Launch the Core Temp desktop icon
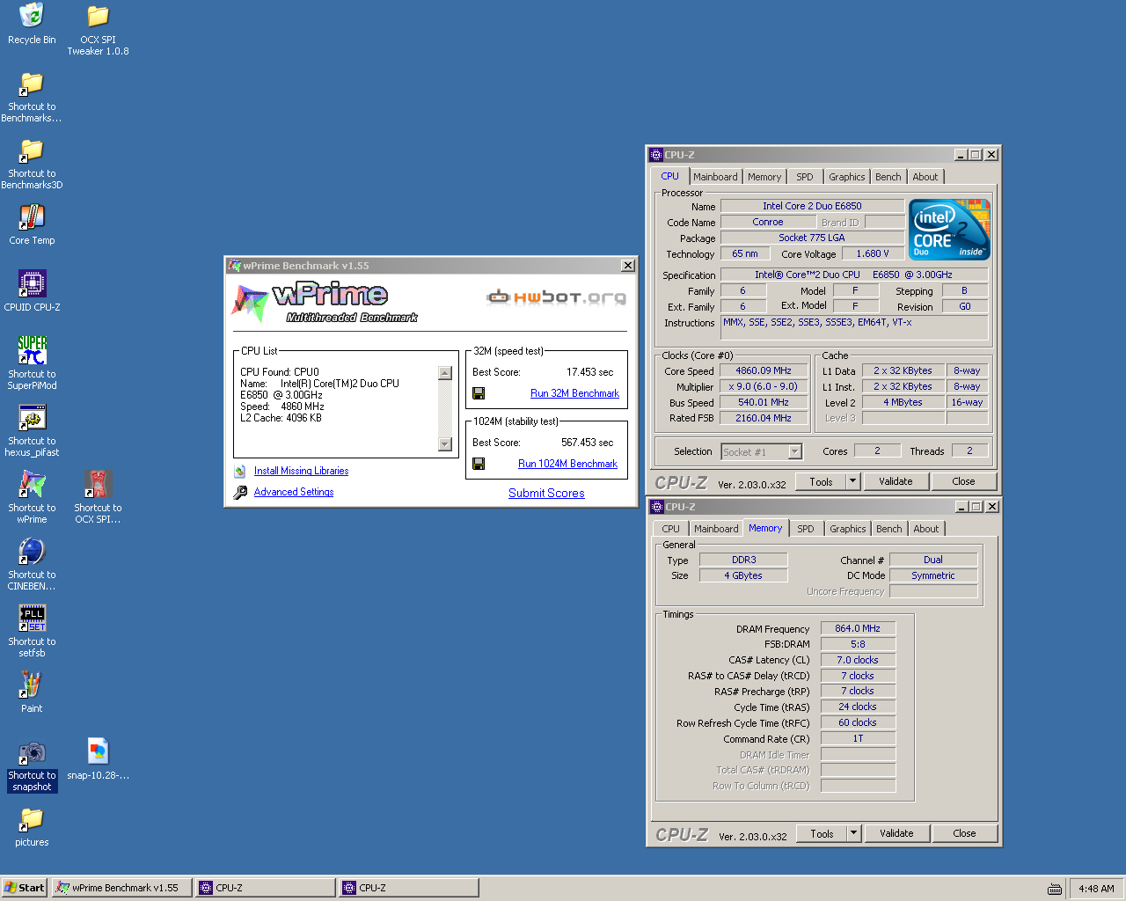The height and width of the screenshot is (901, 1126). click(32, 216)
